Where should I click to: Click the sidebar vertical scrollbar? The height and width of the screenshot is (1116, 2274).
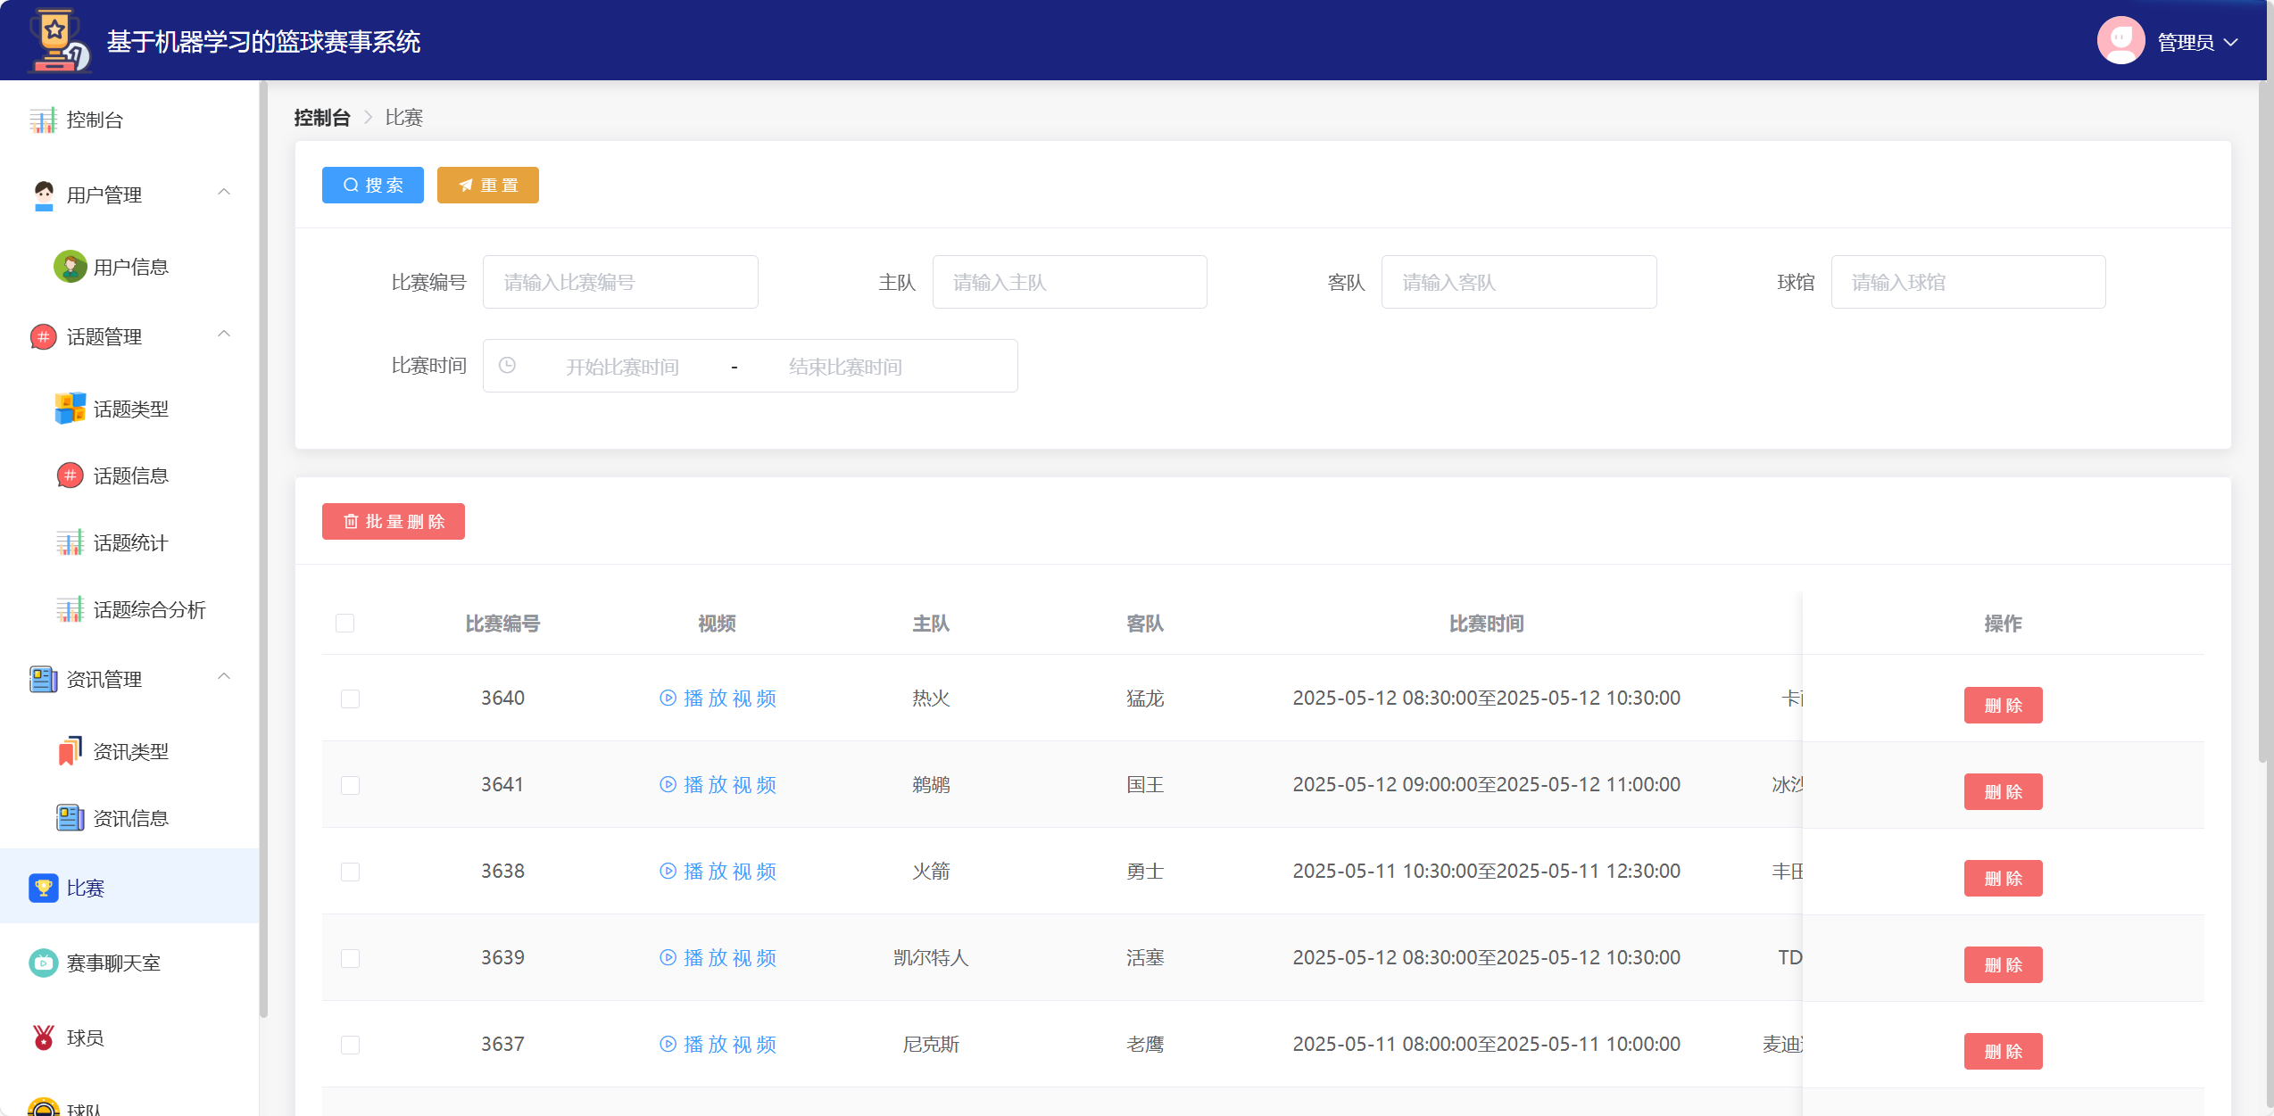pyautogui.click(x=263, y=549)
